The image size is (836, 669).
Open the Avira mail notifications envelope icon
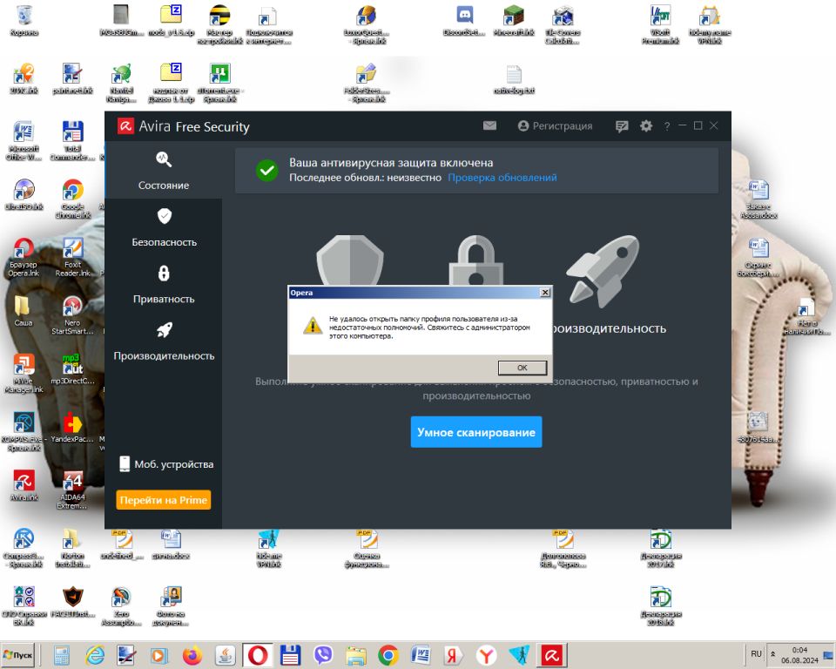tap(489, 126)
